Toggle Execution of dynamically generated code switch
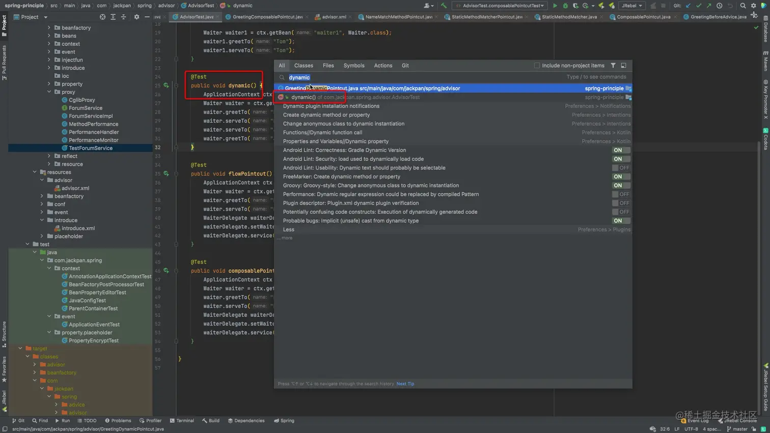 621,212
